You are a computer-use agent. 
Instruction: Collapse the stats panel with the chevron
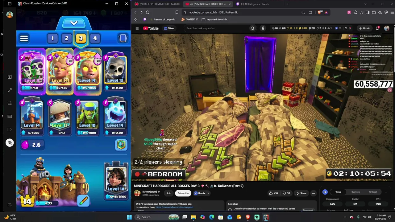click(x=386, y=192)
